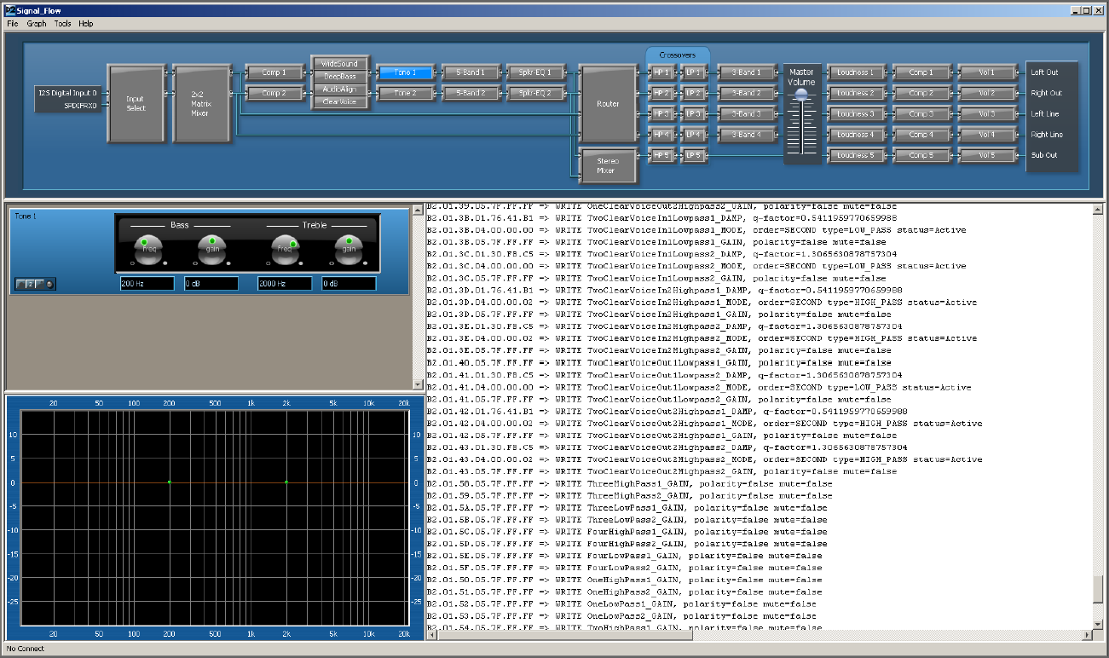Click the Treble freq knob
Viewport: 1109px width, 658px height.
pos(286,249)
